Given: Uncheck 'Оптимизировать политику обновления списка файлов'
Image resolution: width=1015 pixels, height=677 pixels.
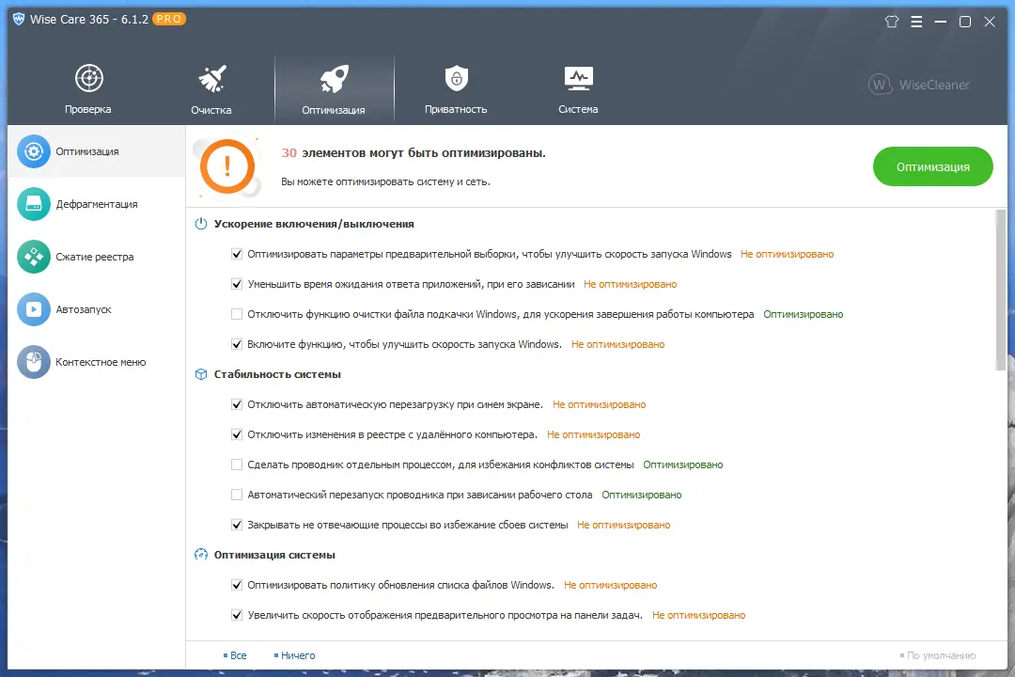Looking at the screenshot, I should tap(237, 585).
